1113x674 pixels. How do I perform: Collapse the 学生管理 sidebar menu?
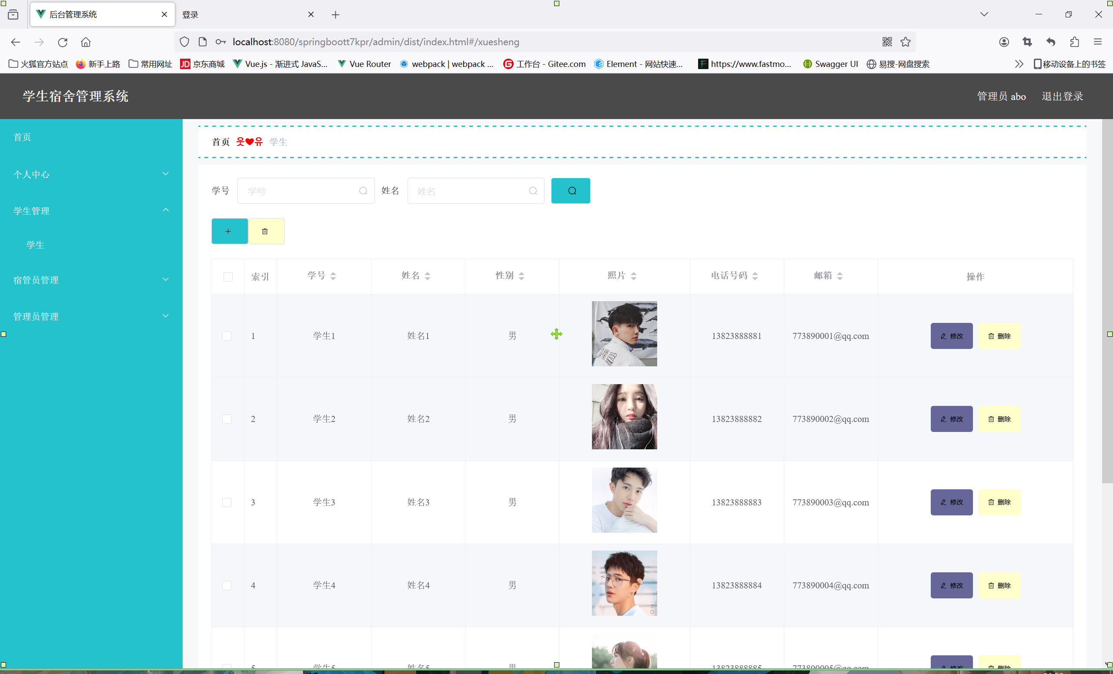91,211
